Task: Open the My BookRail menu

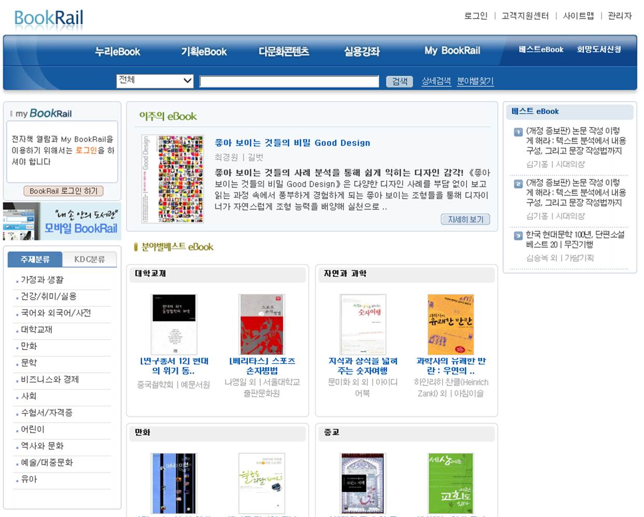Action: tap(453, 51)
